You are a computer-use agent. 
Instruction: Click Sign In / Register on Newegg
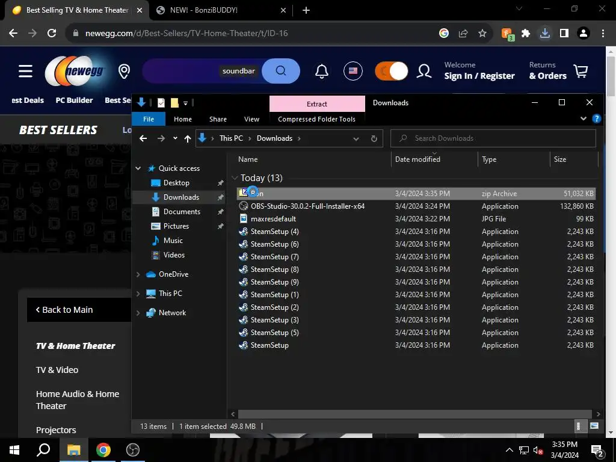(x=479, y=76)
